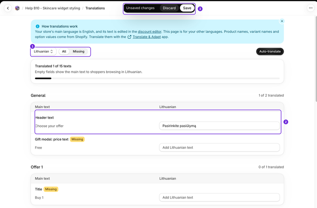Filter to Missing translations only
Image resolution: width=317 pixels, height=208 pixels.
coord(78,51)
